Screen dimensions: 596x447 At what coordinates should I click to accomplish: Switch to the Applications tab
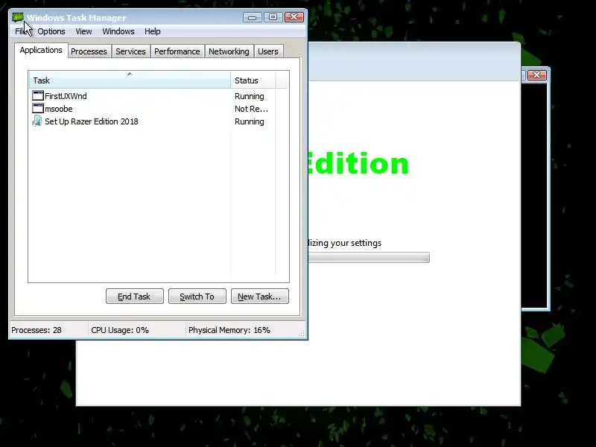pos(41,50)
